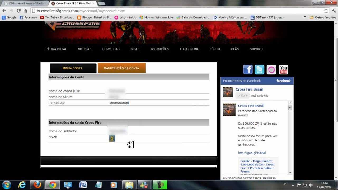Click the soldier rank badge next to Nível
This screenshot has width=338, height=190.
[x=112, y=138]
